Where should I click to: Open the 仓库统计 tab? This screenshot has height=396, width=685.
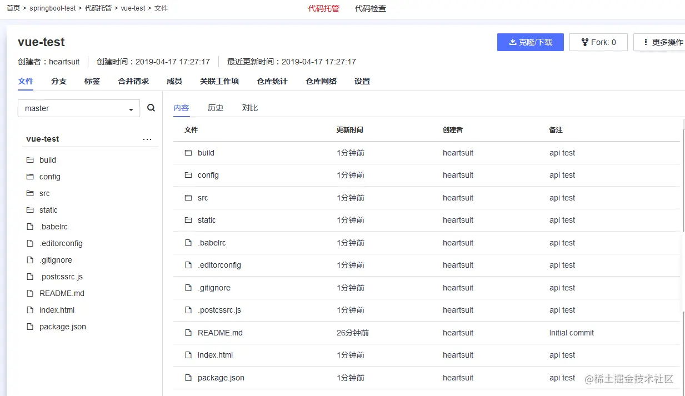272,81
